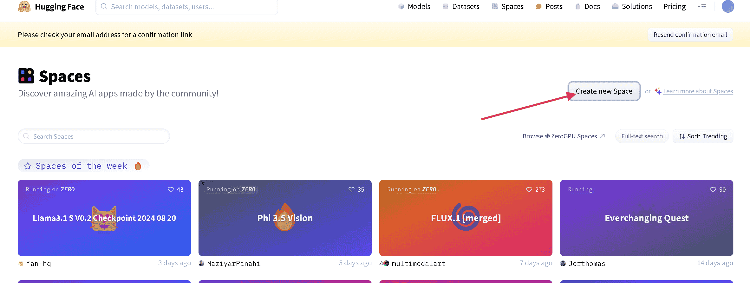This screenshot has width=750, height=283.
Task: Click the fire icon after Spaces of the week
Action: (x=138, y=166)
